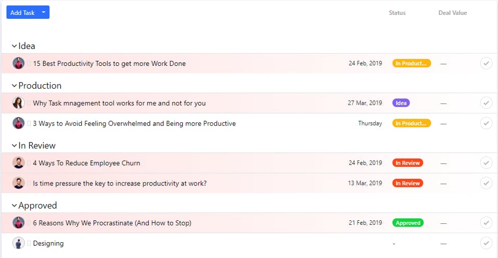Click the Designing task assignee avatar
This screenshot has height=258, width=498.
tap(18, 243)
